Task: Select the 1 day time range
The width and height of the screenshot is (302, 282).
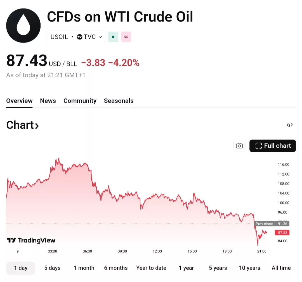Action: [x=21, y=268]
